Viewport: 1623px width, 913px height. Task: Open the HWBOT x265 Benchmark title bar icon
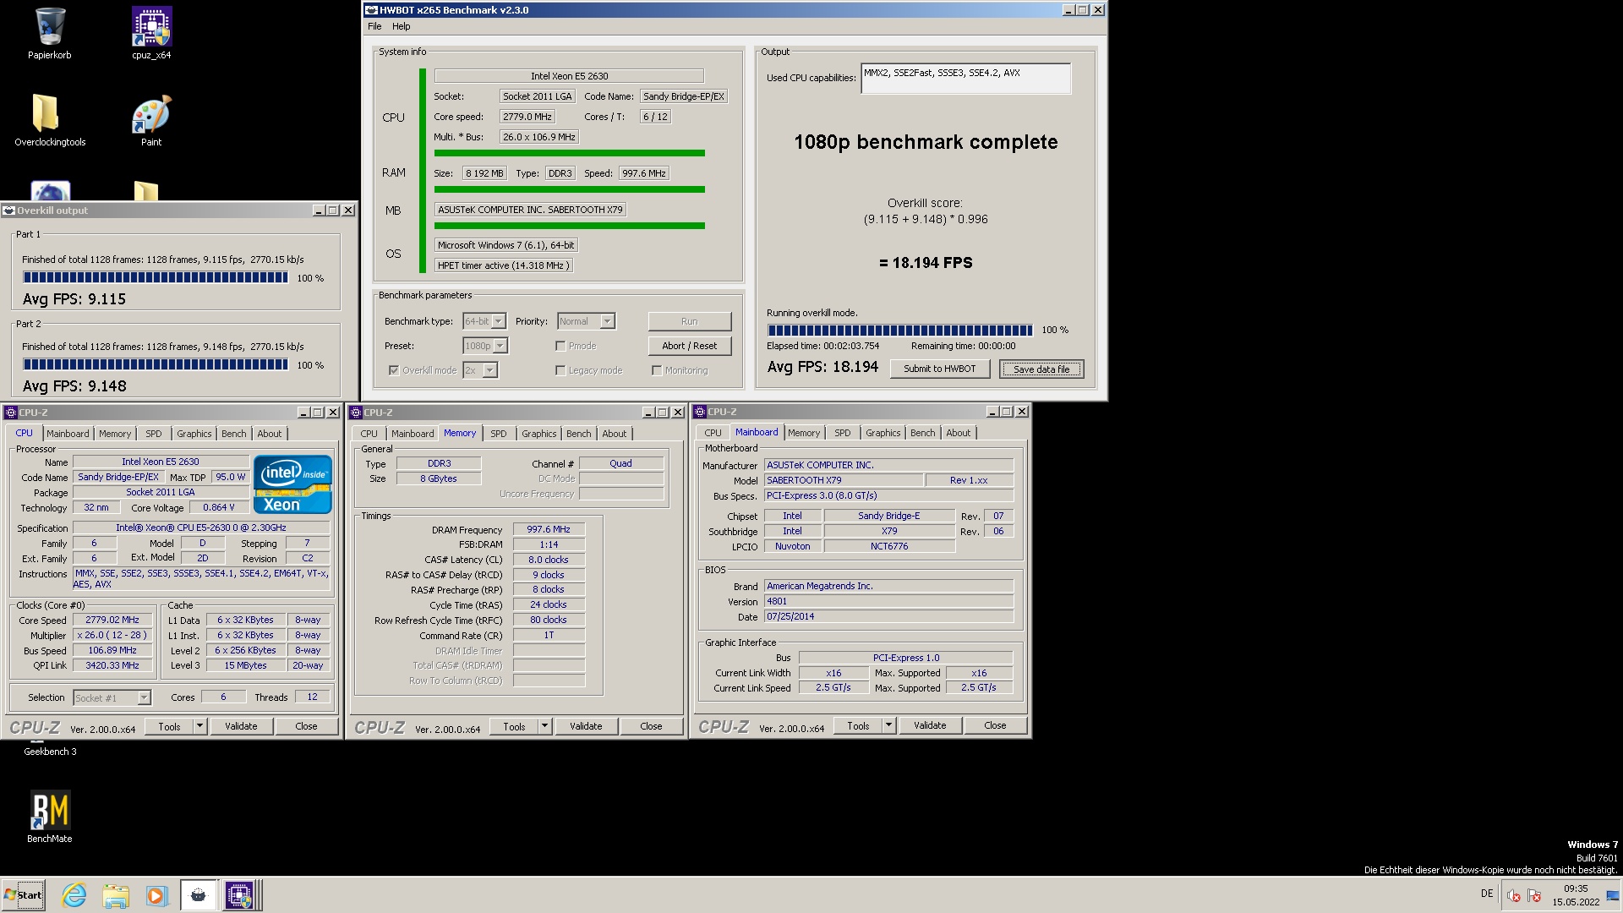pyautogui.click(x=371, y=10)
